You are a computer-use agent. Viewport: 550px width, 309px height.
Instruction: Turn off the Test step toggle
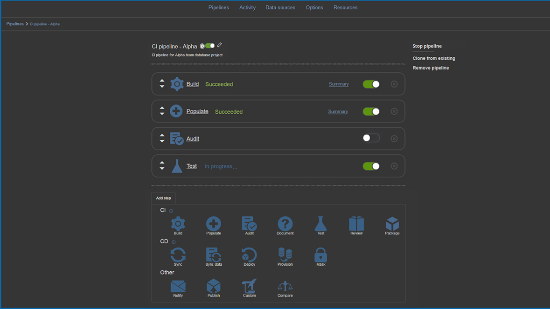click(x=371, y=166)
